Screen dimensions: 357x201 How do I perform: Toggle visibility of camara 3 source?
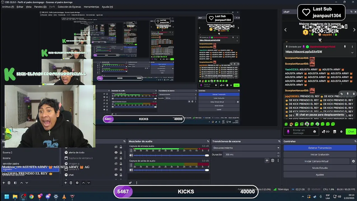point(116,169)
